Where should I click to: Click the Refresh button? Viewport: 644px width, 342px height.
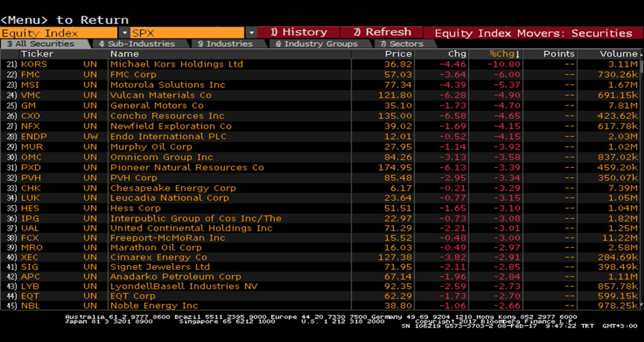[x=382, y=32]
